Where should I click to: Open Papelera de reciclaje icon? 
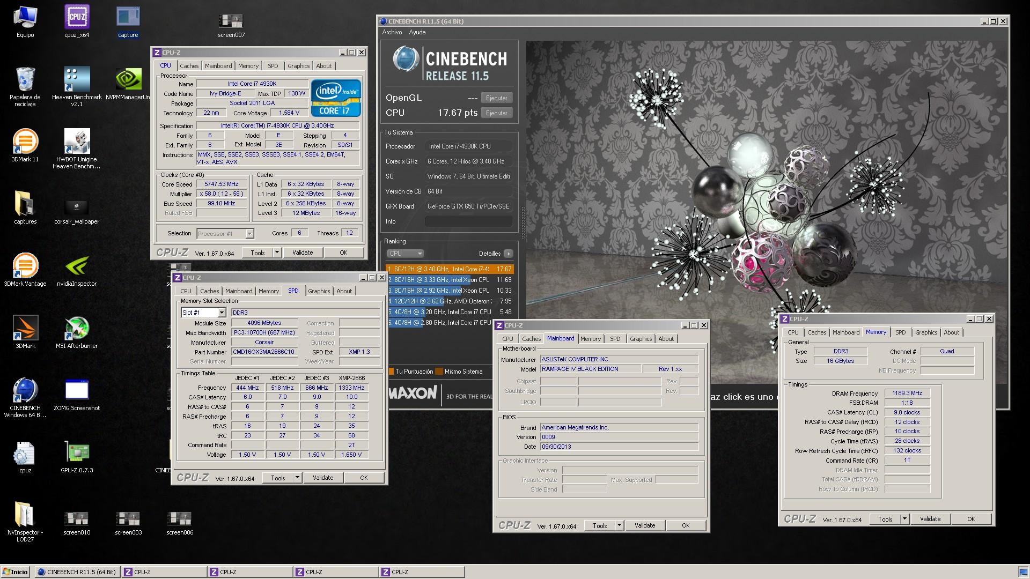(x=25, y=87)
